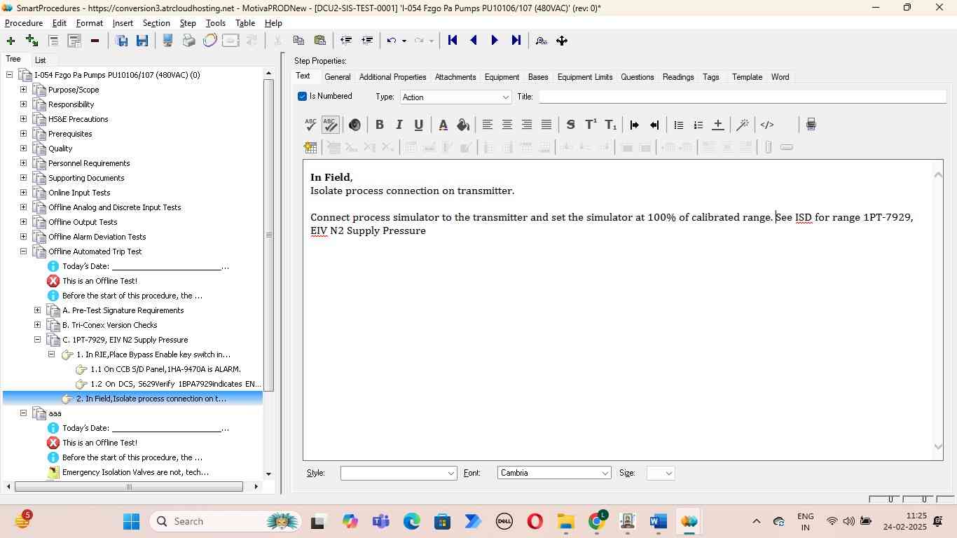The image size is (957, 538).
Task: Apply underline formatting in editor
Action: [x=418, y=125]
